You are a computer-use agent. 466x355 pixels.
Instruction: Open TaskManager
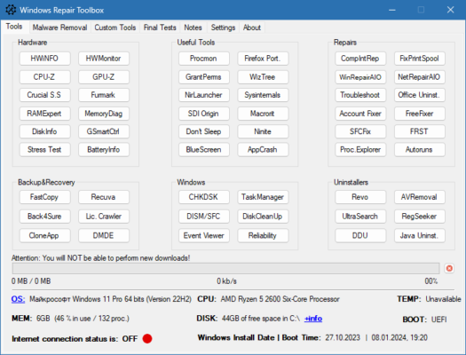pos(263,197)
